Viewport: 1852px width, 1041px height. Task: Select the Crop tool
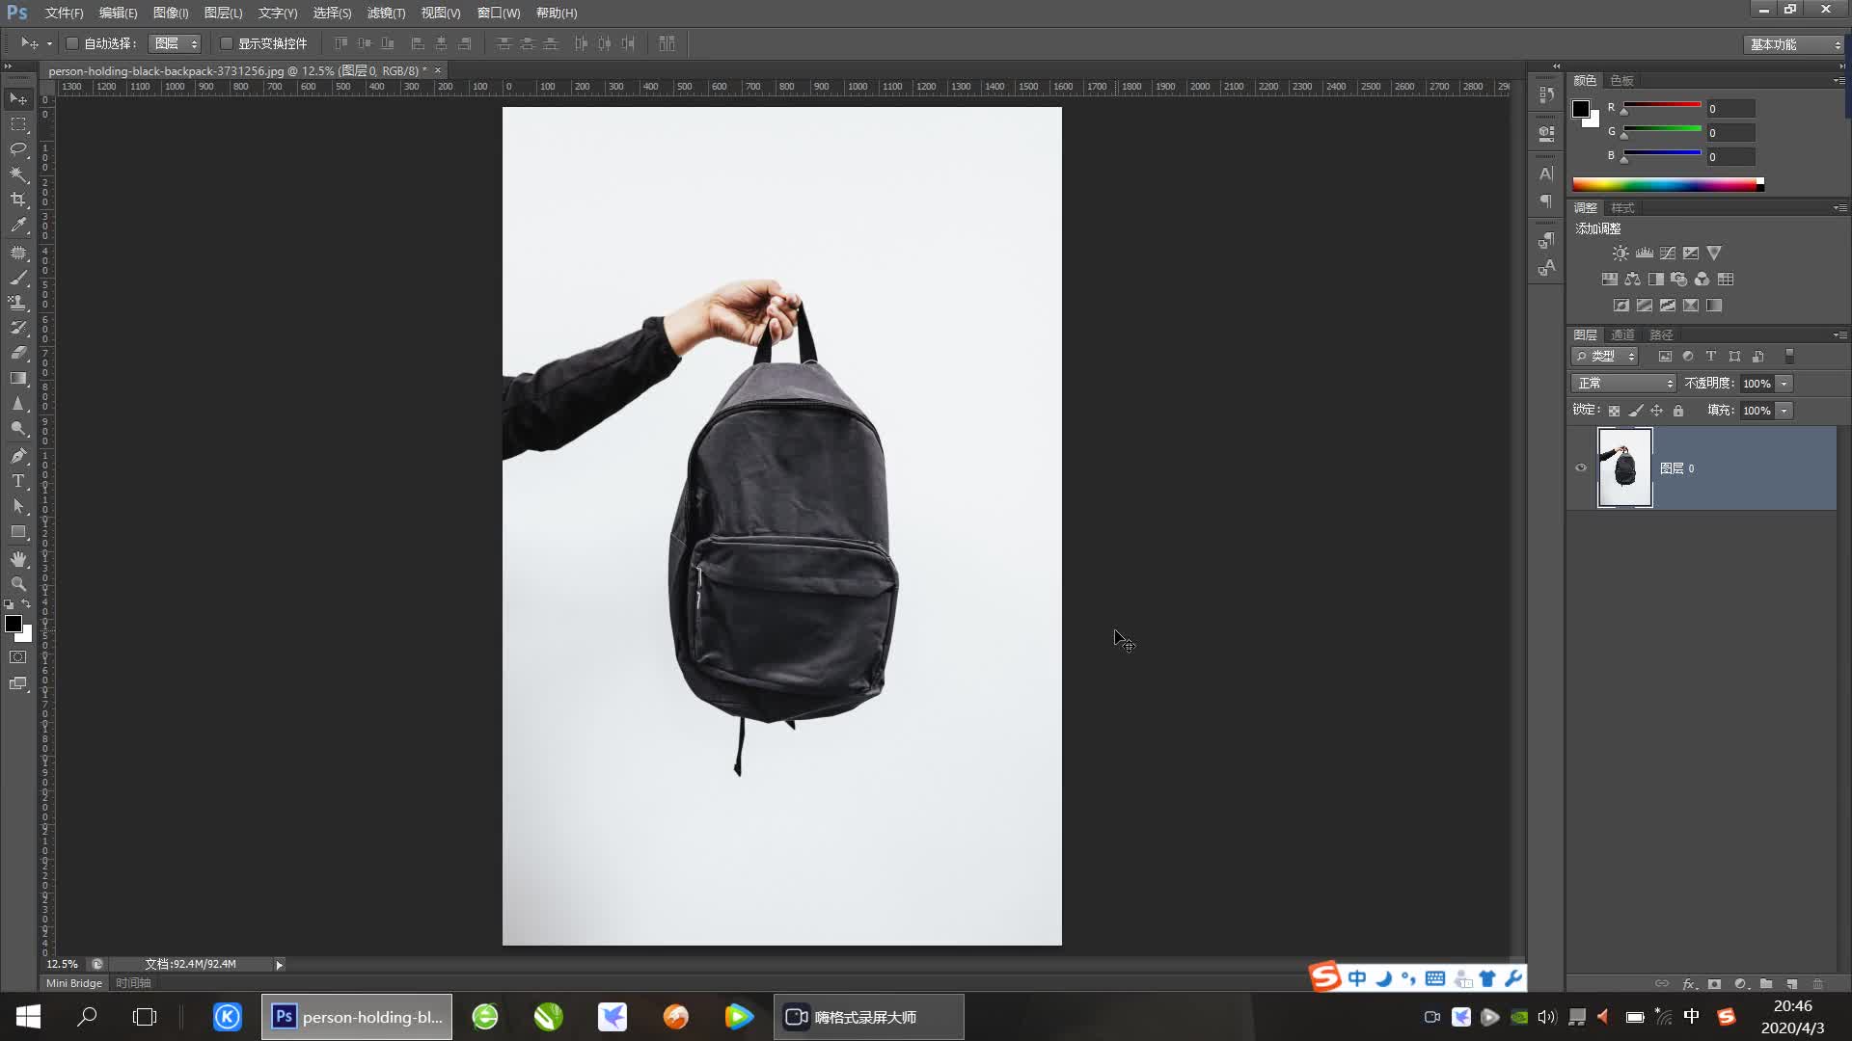(x=18, y=200)
